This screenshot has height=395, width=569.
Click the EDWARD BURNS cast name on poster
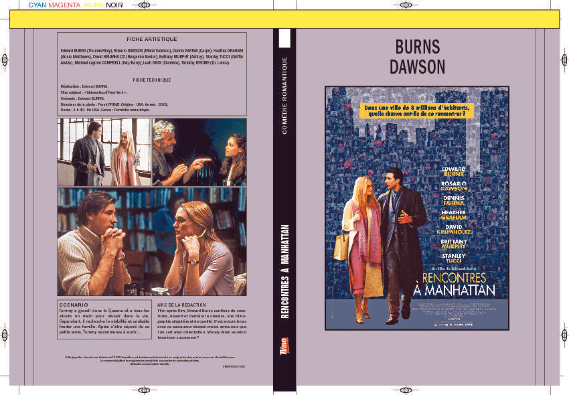pos(454,171)
